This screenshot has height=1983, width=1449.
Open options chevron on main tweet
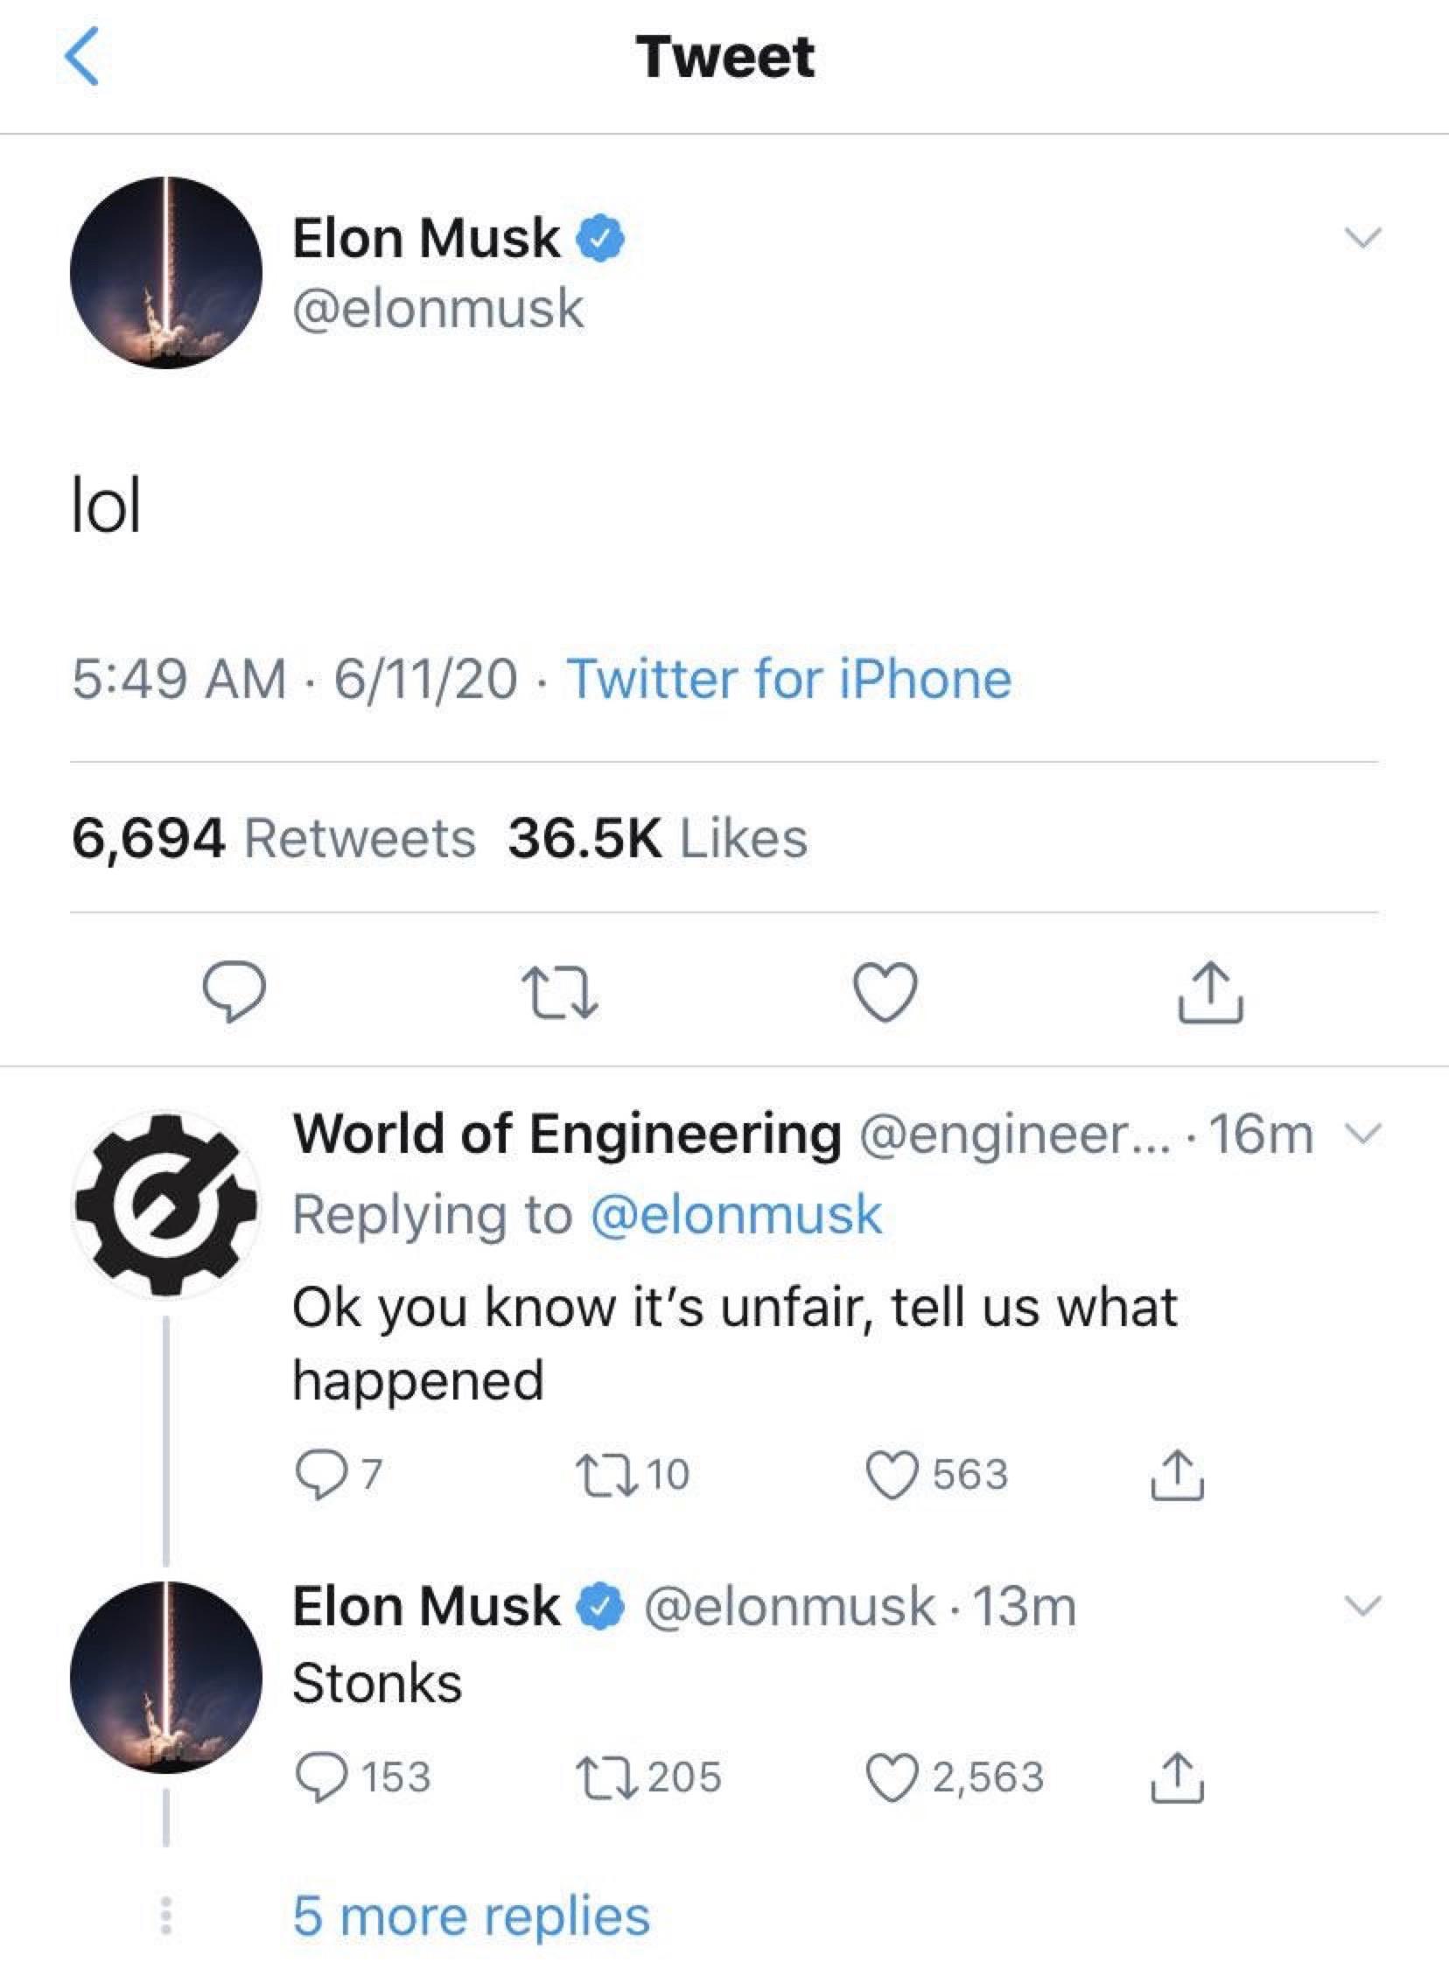click(x=1363, y=238)
